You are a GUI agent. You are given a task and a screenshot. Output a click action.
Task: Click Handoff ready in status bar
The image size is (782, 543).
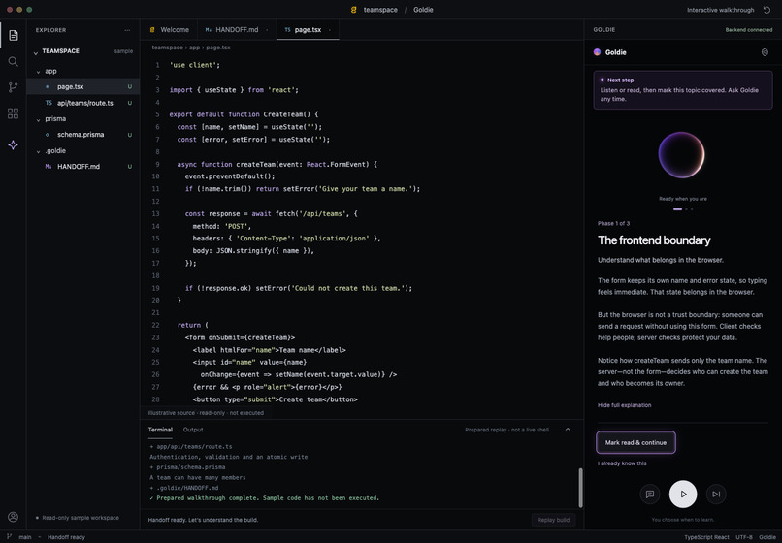[x=66, y=537]
